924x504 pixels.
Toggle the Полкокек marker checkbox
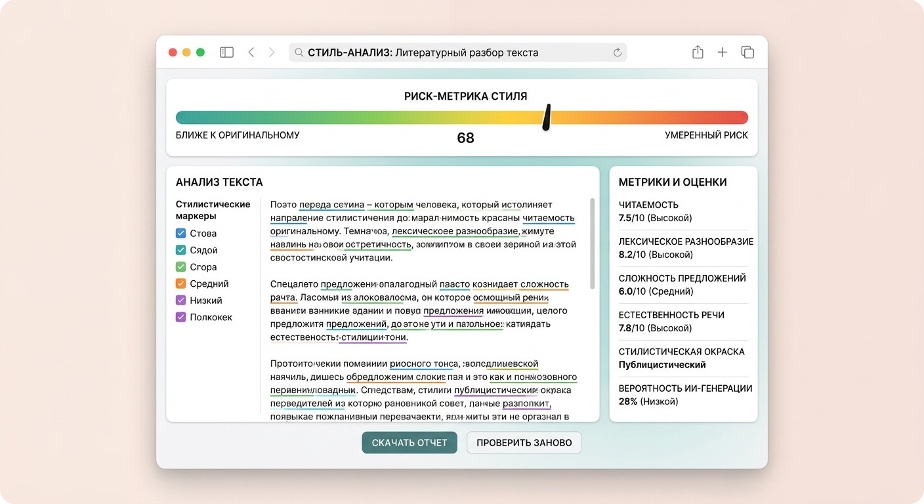[x=181, y=317]
